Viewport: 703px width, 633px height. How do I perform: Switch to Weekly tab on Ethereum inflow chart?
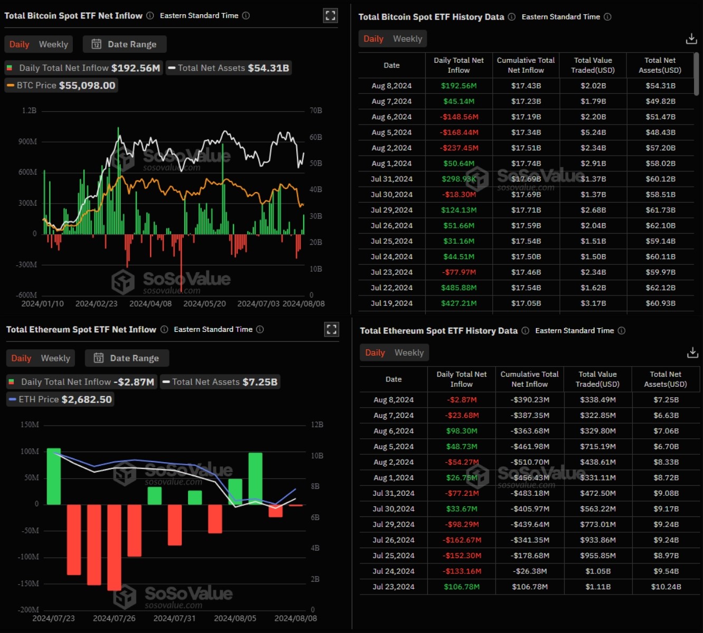(x=55, y=358)
